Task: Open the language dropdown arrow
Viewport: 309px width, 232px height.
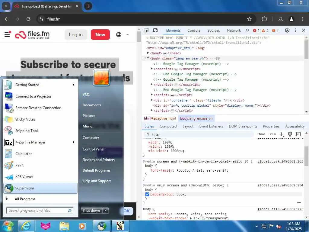Action: tap(128, 35)
